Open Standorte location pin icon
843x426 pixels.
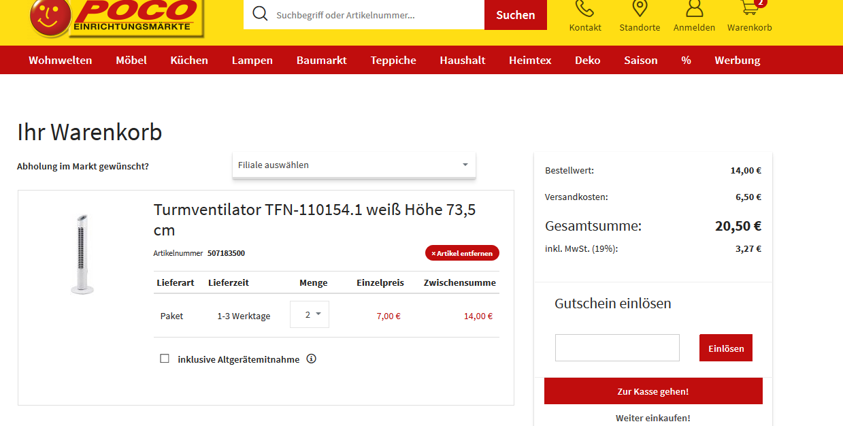coord(639,9)
